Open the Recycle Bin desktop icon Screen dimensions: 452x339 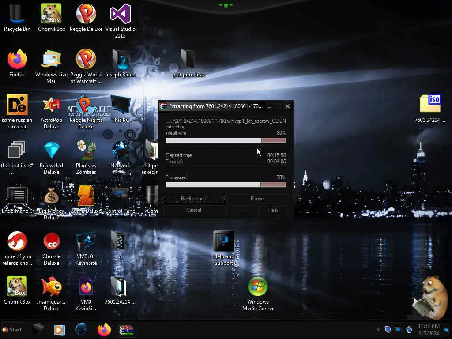coord(17,18)
